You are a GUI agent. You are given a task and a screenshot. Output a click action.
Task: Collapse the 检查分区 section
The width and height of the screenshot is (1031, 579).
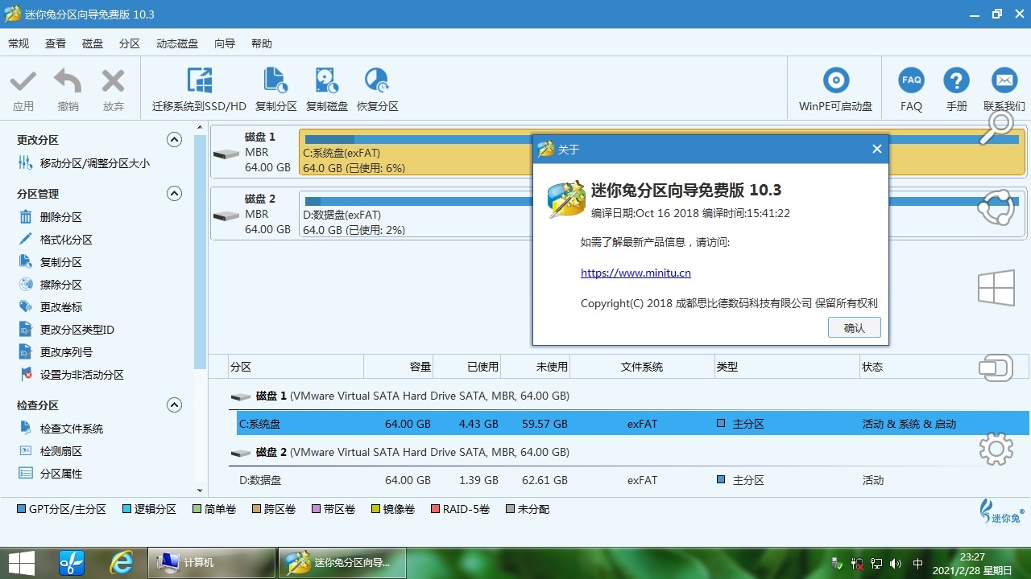pos(174,404)
